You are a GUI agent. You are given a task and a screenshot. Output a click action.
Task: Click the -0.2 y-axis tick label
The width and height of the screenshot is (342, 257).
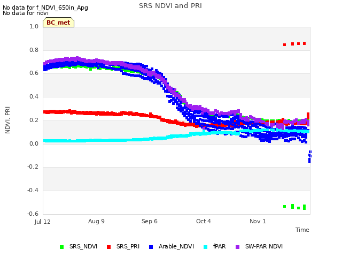tap(33, 167)
